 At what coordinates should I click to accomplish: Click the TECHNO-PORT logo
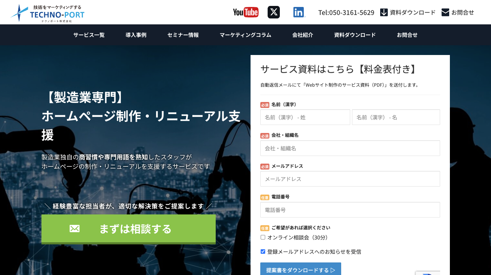pyautogui.click(x=48, y=13)
